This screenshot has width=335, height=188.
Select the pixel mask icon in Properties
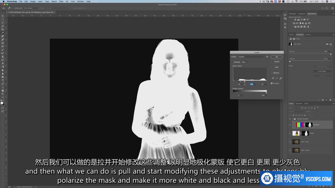click(327, 44)
